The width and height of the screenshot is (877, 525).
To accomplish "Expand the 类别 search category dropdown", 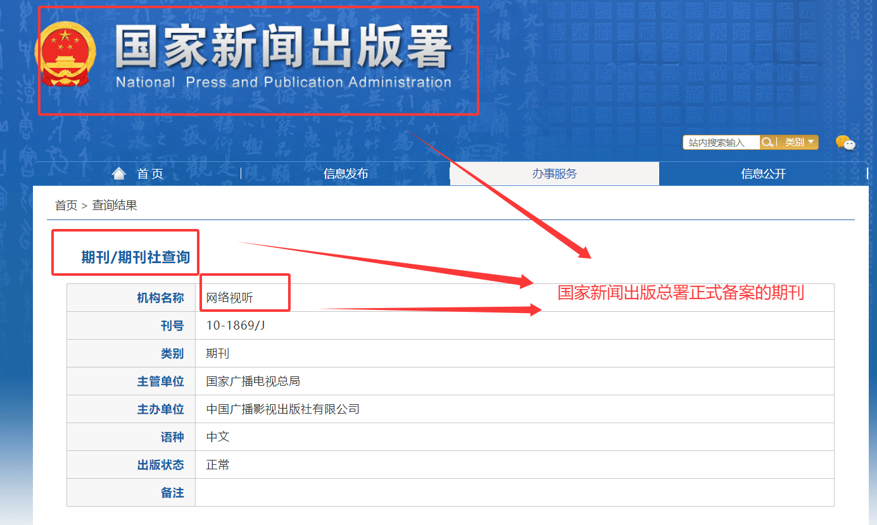I will pyautogui.click(x=799, y=142).
